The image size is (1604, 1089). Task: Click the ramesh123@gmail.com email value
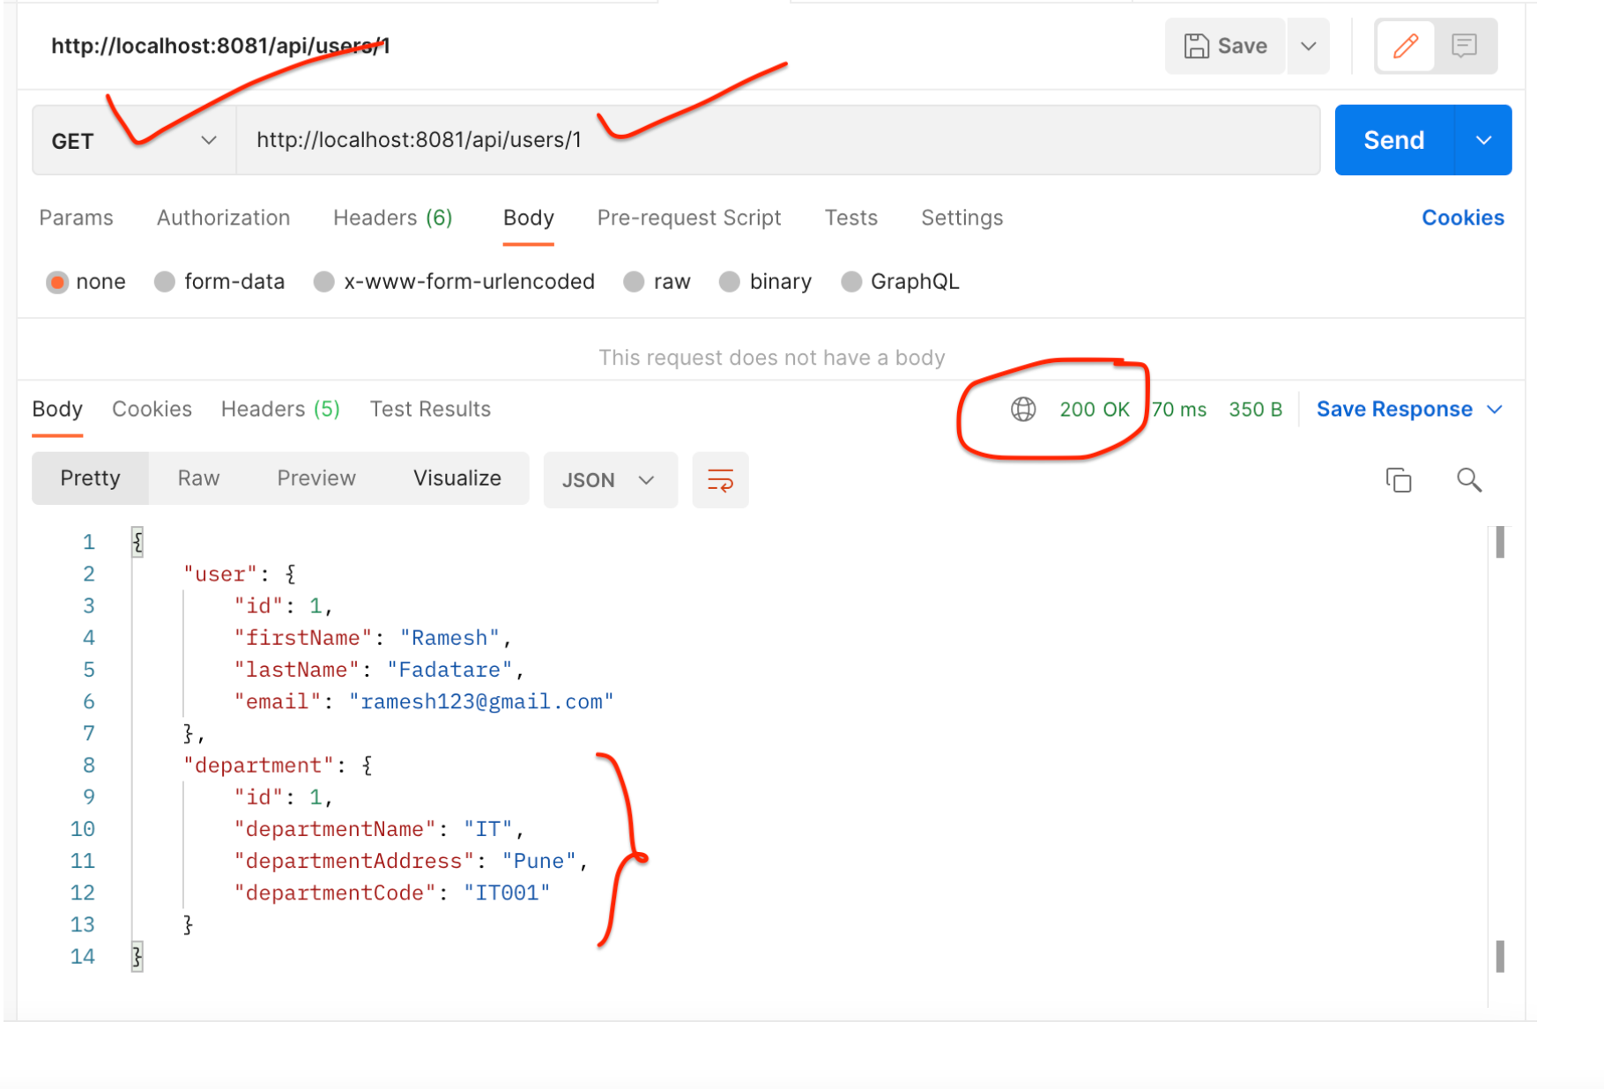(x=481, y=701)
